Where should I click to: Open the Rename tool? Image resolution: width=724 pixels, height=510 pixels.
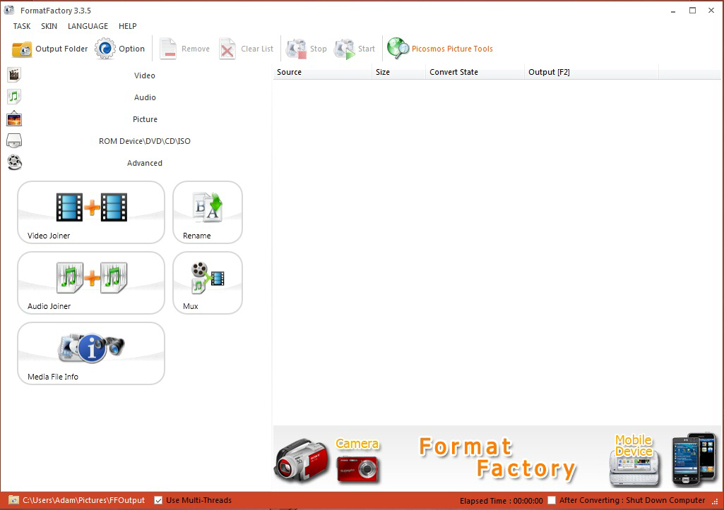point(208,212)
